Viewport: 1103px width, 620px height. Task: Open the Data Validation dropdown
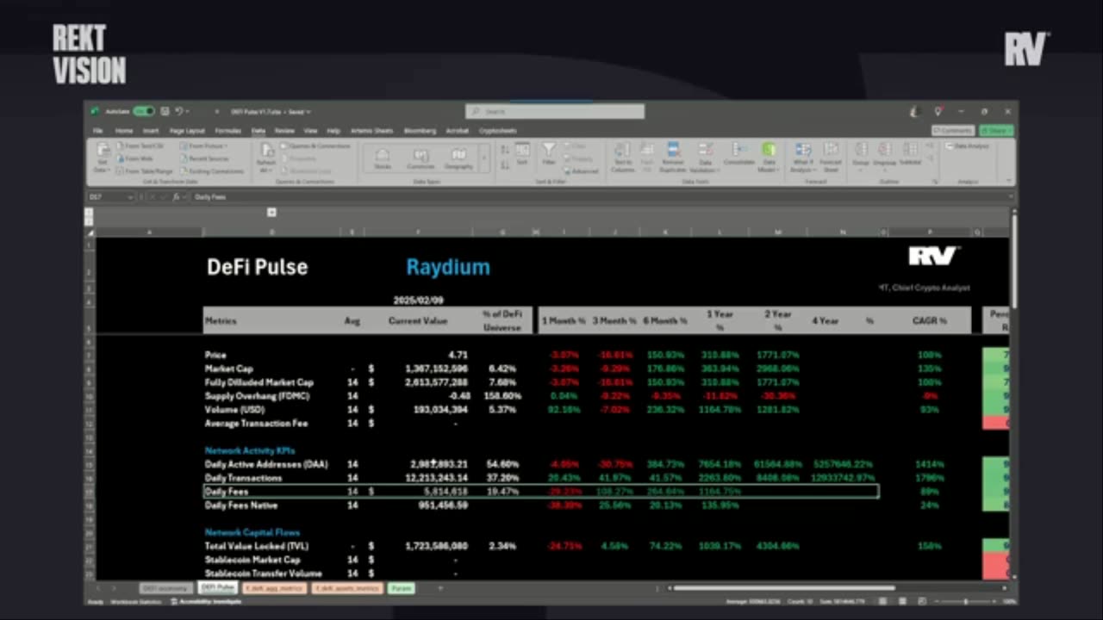(705, 157)
